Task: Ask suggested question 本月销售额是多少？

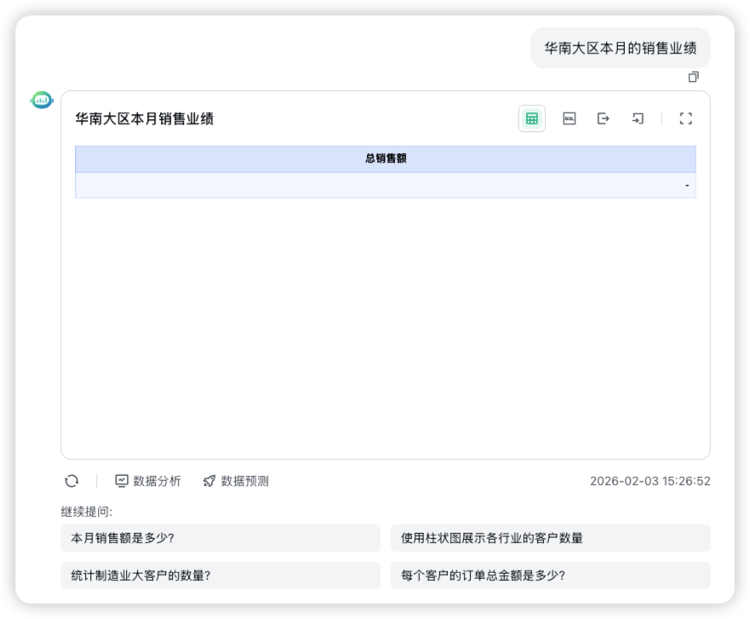Action: pos(220,537)
